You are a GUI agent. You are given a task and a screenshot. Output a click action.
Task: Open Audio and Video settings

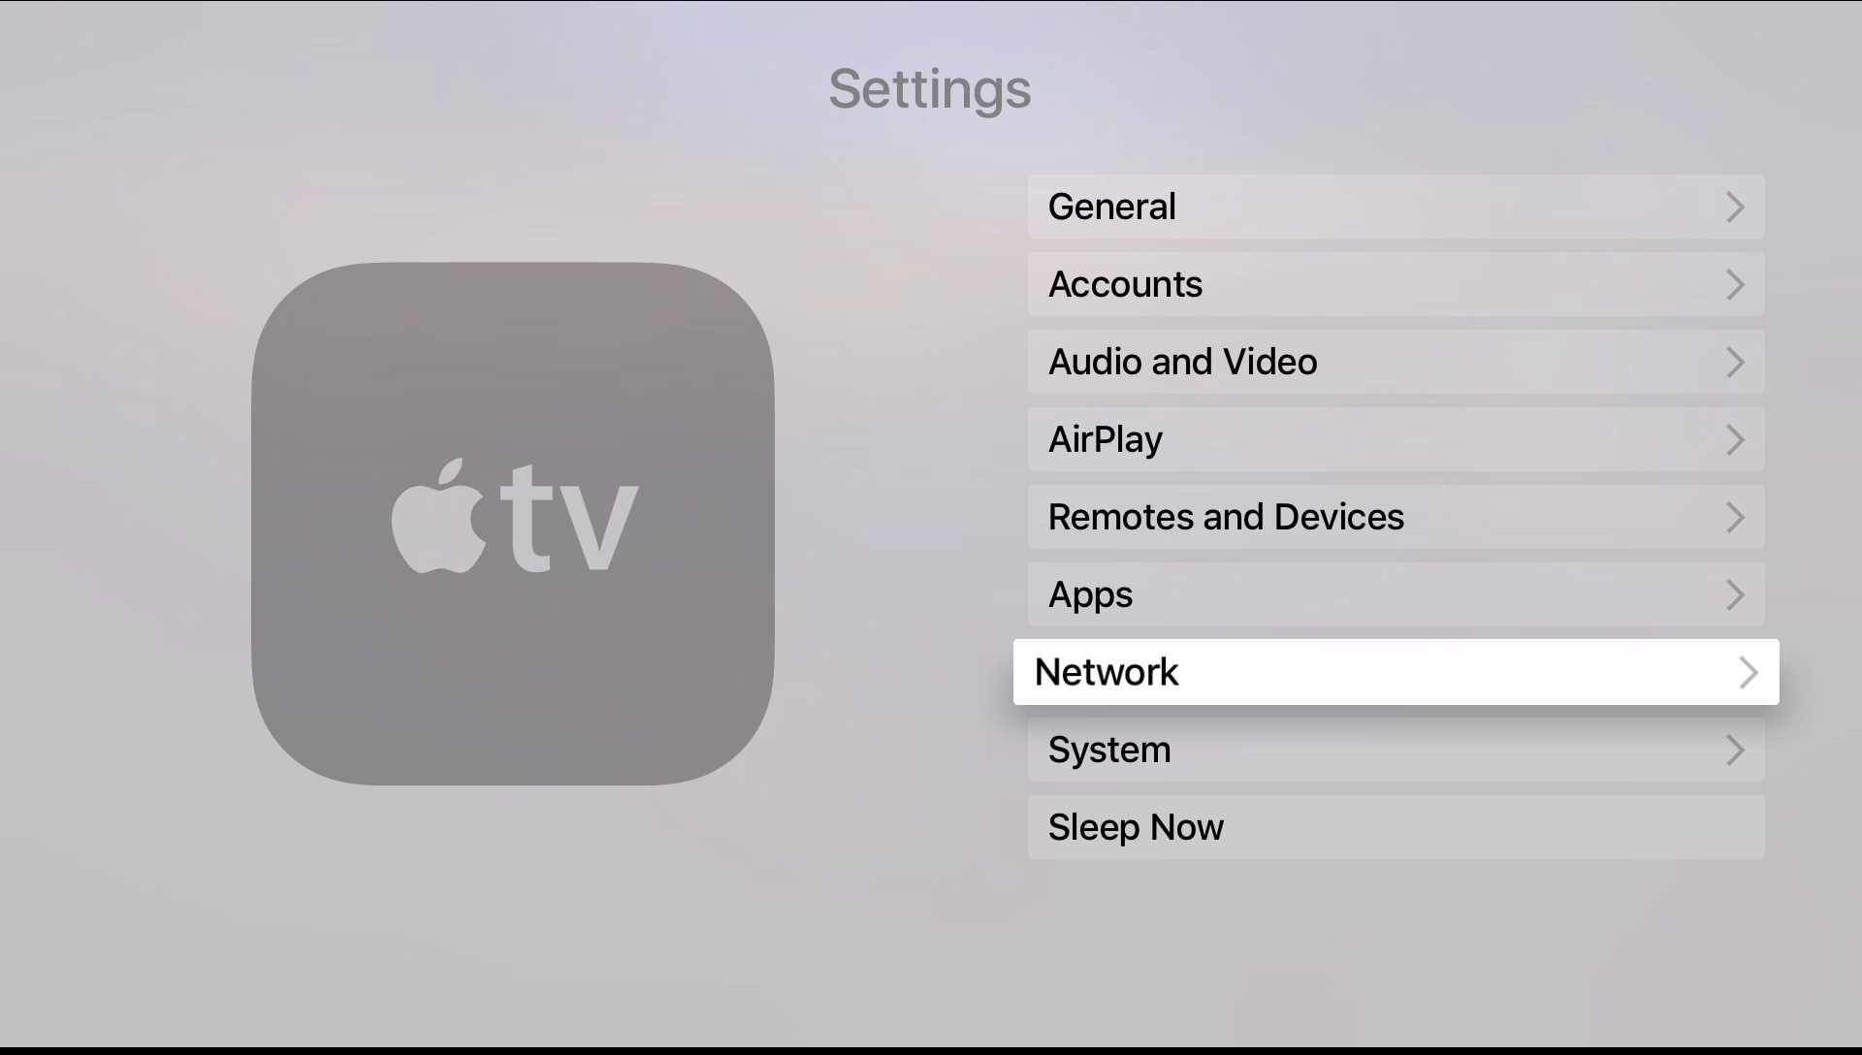[1396, 361]
